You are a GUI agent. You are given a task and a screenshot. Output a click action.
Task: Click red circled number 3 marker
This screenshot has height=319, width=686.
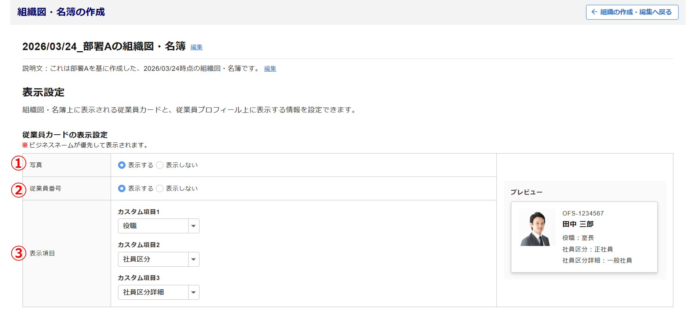tap(19, 253)
